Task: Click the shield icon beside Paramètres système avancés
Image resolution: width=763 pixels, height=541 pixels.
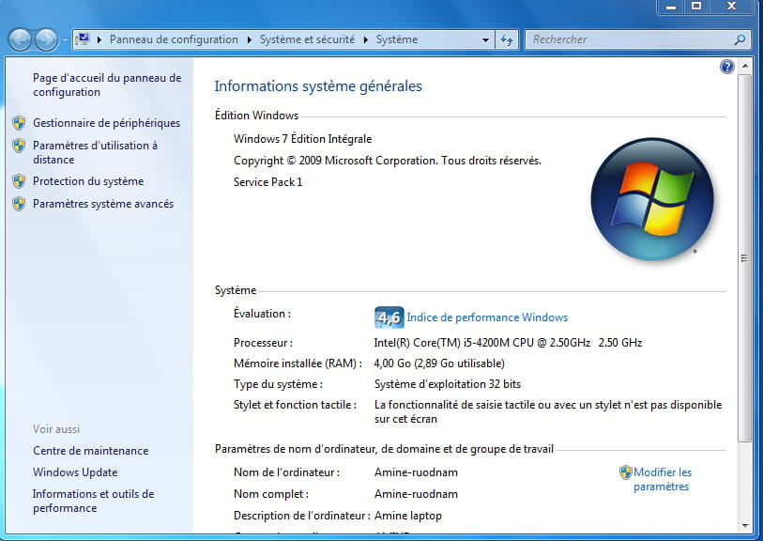Action: (19, 204)
